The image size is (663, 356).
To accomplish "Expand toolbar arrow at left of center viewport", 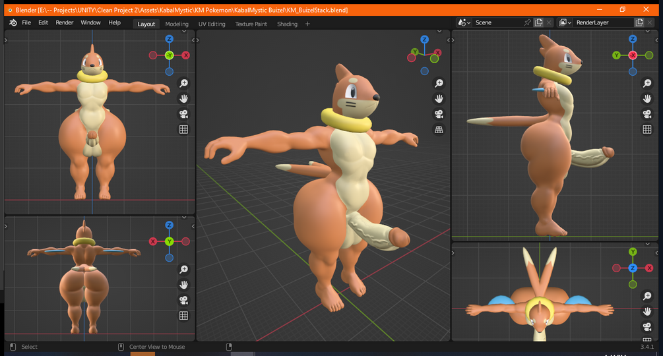I will (x=197, y=40).
